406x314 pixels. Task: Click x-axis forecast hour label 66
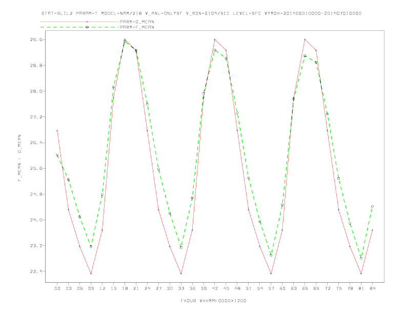[305, 288]
